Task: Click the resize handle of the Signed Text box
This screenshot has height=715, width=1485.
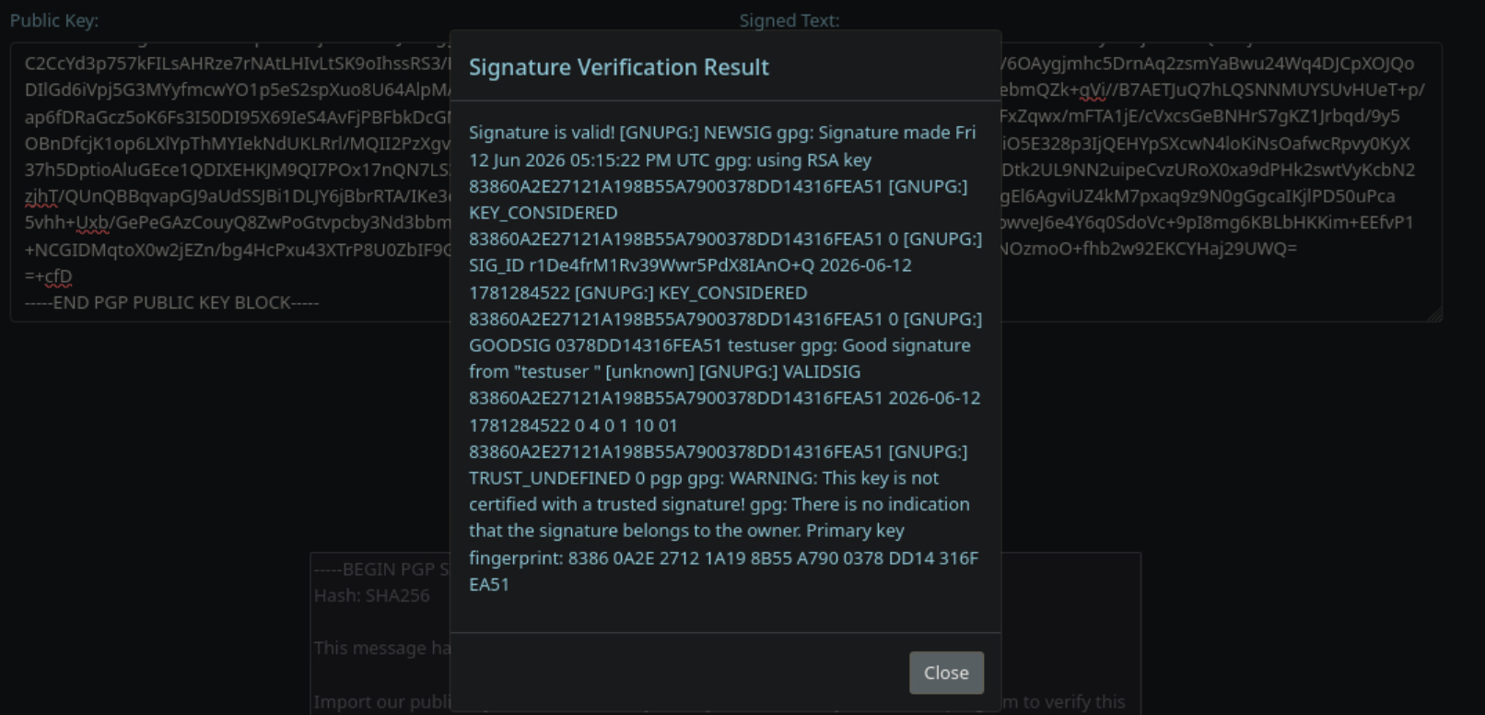Action: (x=1434, y=314)
